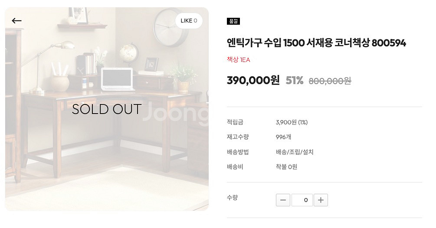Click the corner desk product image

(x=107, y=109)
